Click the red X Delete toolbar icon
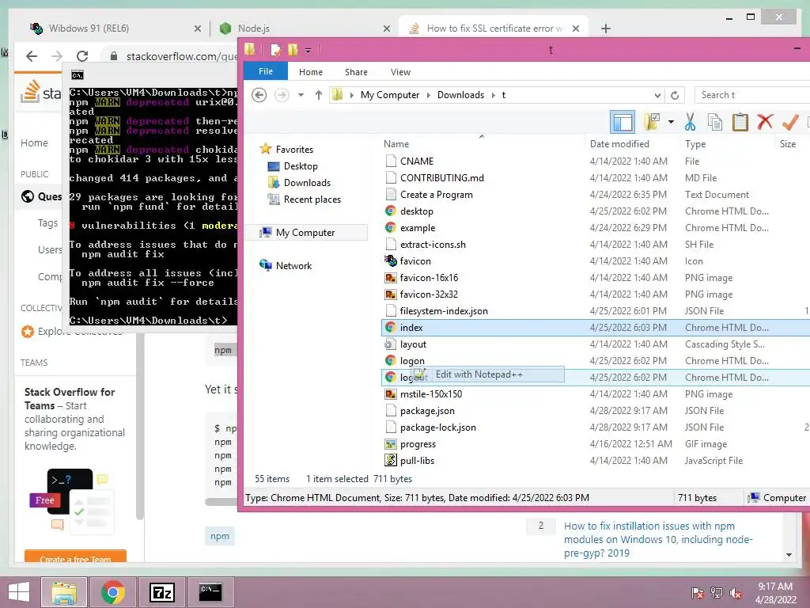Viewport: 810px width, 608px height. (765, 122)
